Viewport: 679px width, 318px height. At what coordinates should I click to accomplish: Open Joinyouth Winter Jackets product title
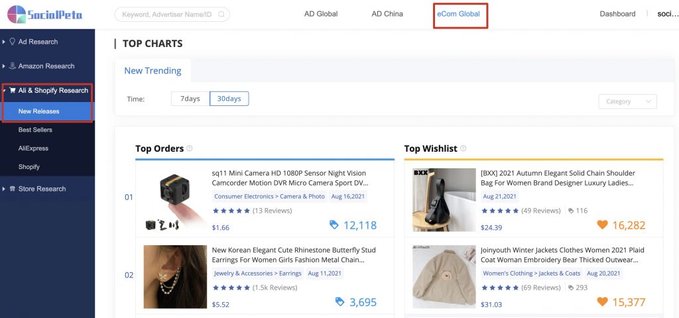point(562,255)
